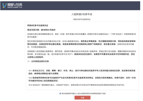The image size is (143, 101).
Task: Click the 入驻阿里V任务平台 page title
Action: [x=82, y=14]
